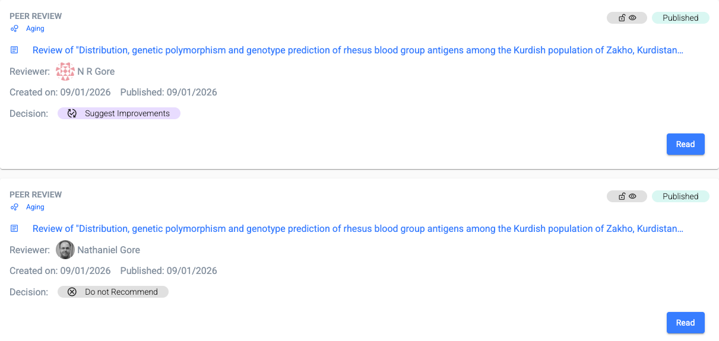This screenshot has height=341, width=719.
Task: Click N R Gore's pink patterned avatar
Action: [x=65, y=72]
